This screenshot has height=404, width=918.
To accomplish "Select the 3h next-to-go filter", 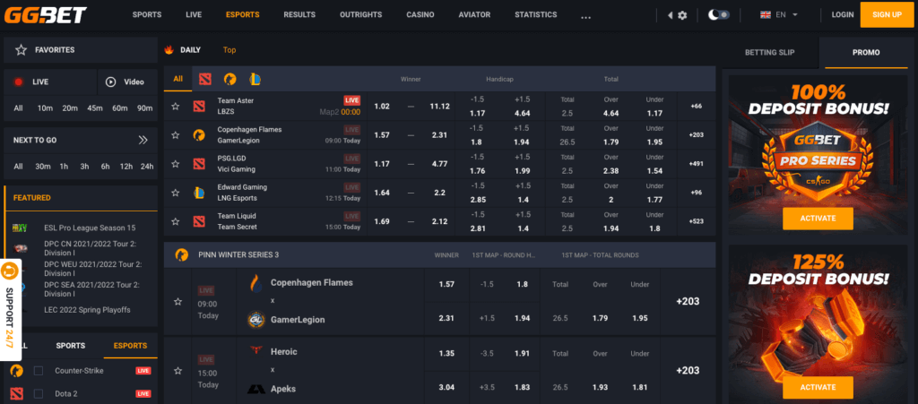I will (x=85, y=167).
